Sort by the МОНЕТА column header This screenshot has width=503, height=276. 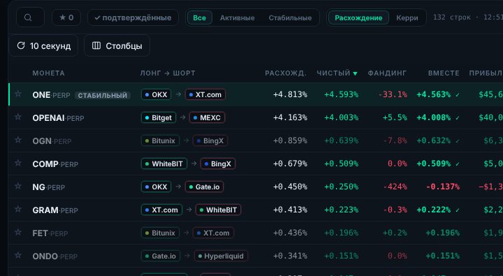pyautogui.click(x=48, y=73)
